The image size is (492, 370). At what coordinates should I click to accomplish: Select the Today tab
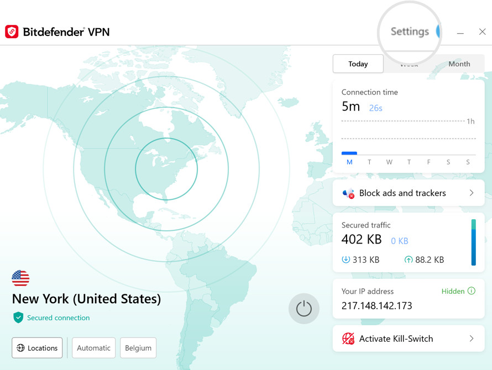[358, 64]
